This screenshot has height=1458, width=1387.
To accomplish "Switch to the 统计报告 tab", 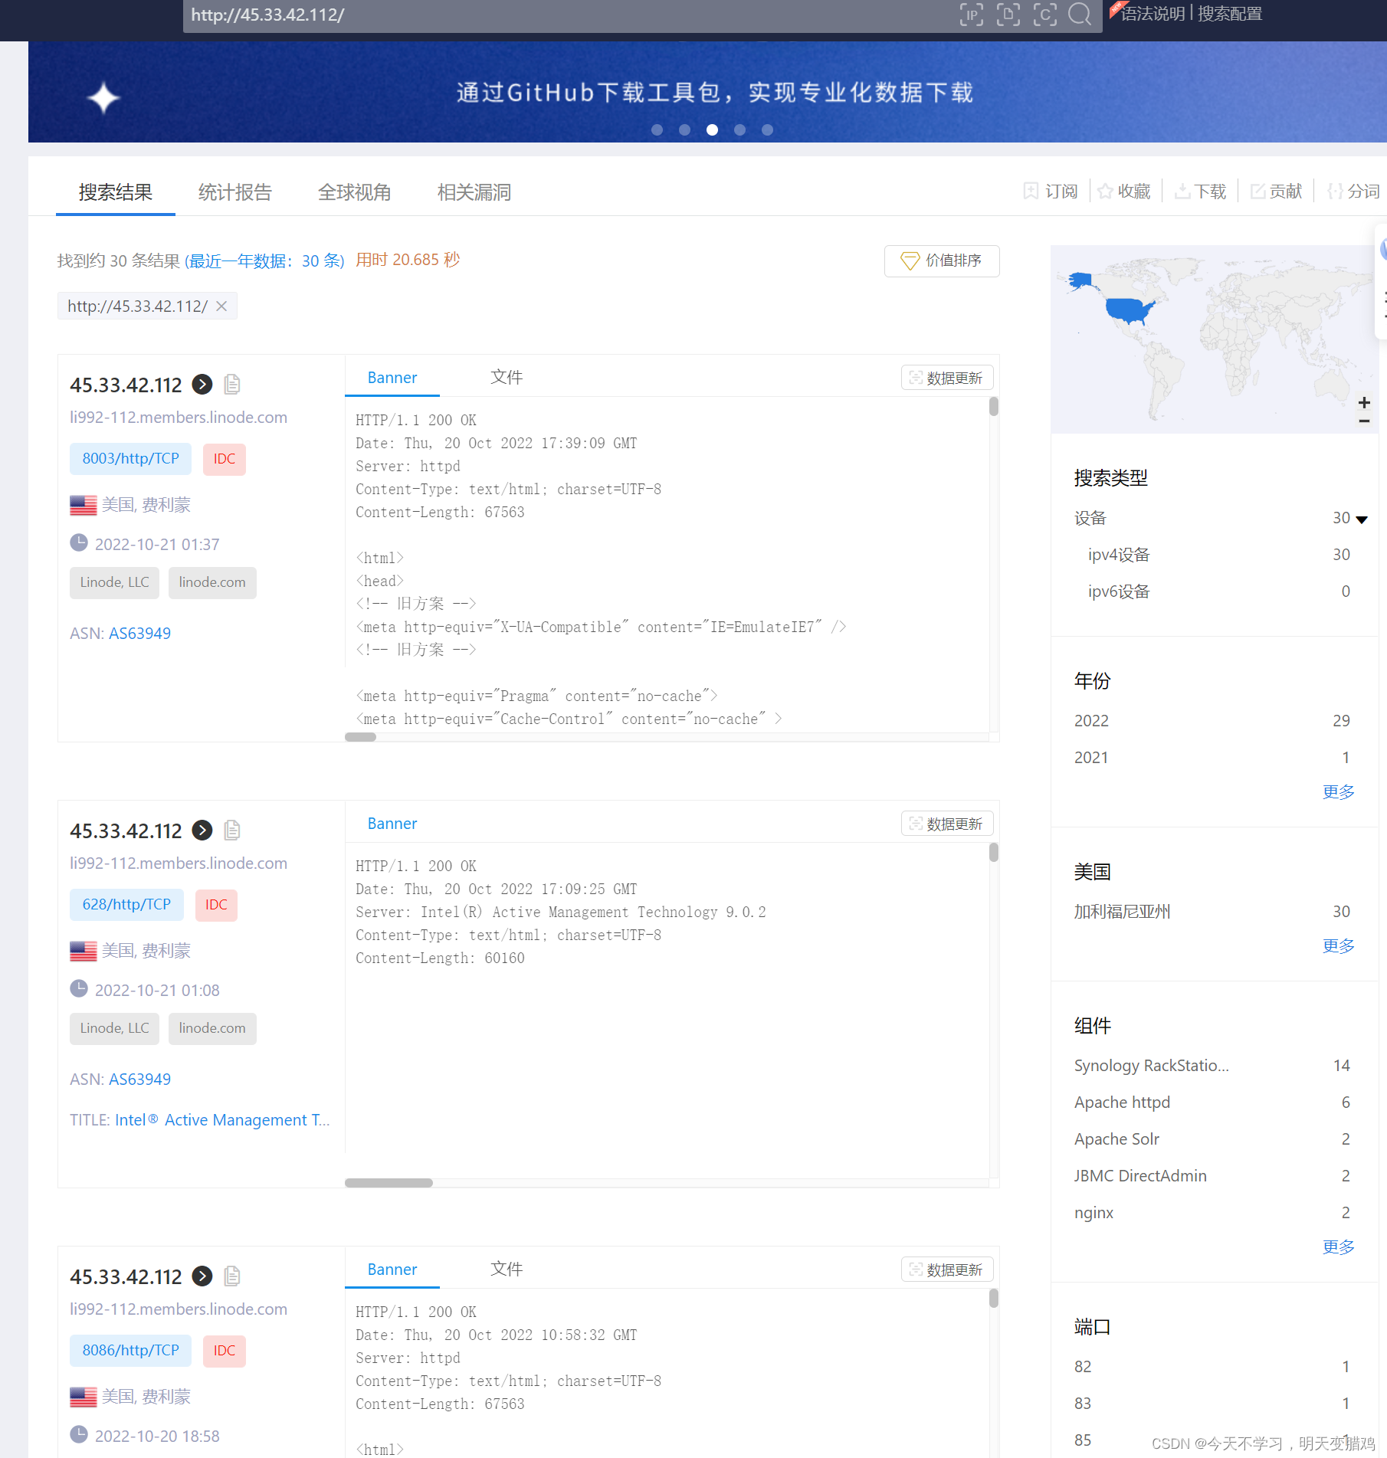I will (235, 192).
